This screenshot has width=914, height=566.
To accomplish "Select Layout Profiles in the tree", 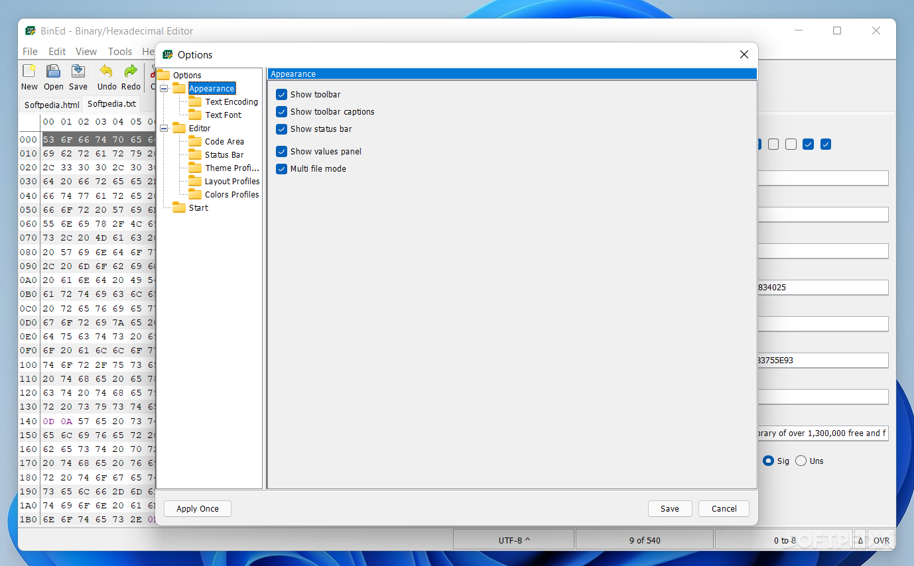I will 232,181.
